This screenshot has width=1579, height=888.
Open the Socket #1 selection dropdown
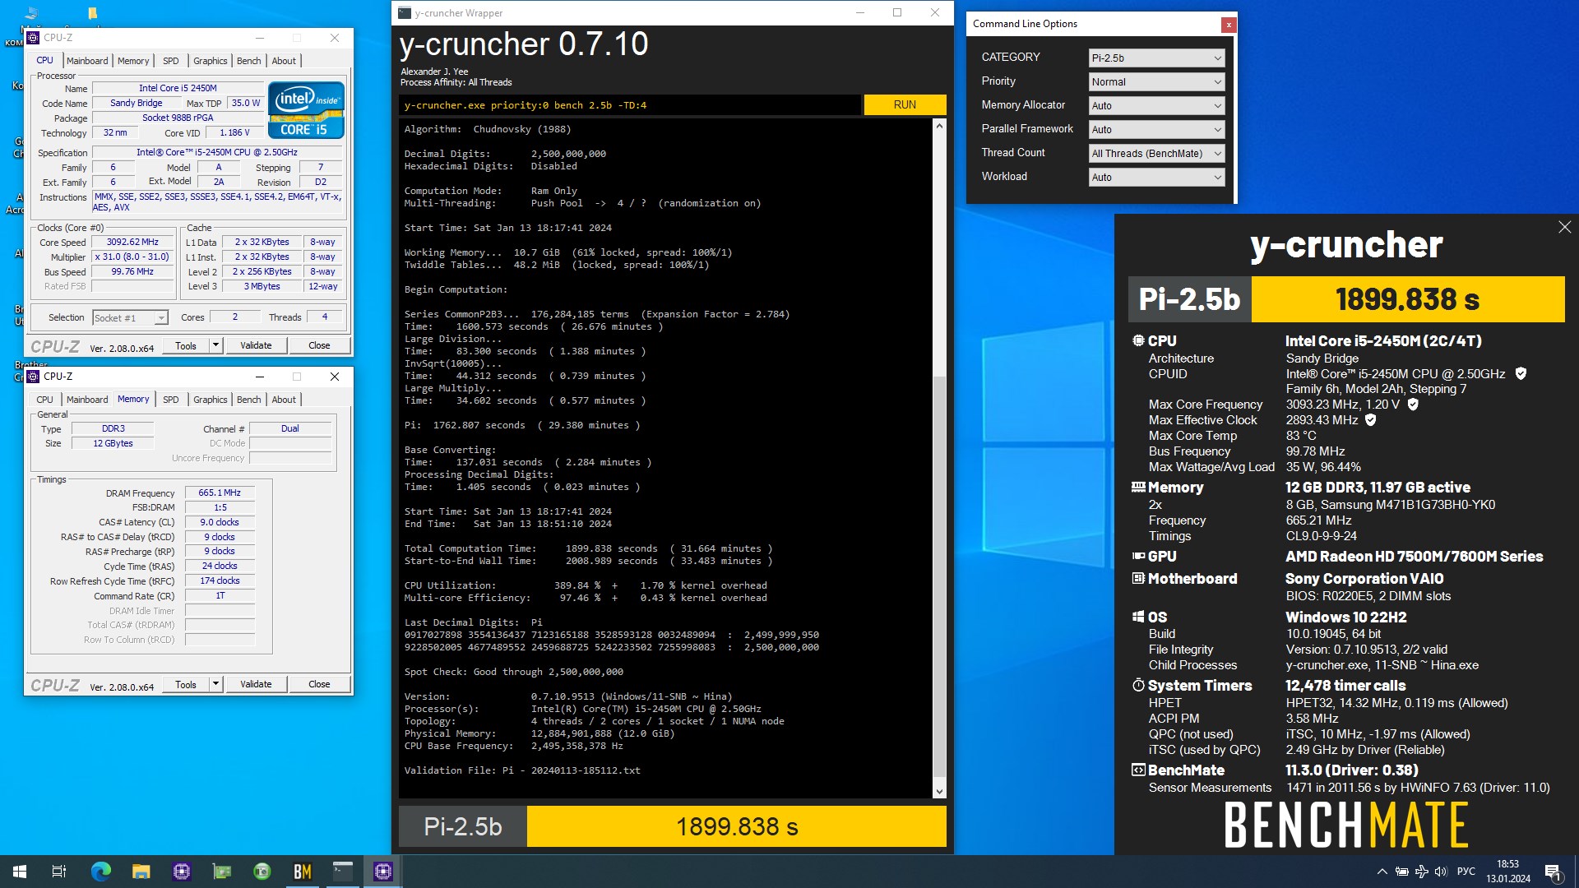[x=130, y=318]
